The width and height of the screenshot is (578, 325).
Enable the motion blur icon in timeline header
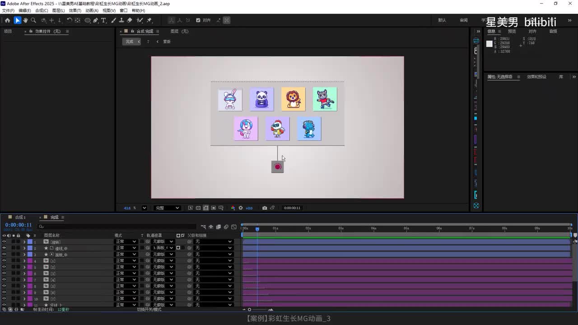coord(226,227)
